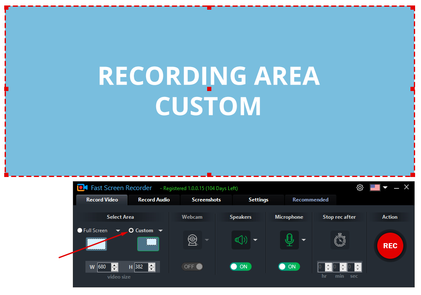Click the width W input field
The image size is (421, 295).
point(104,267)
